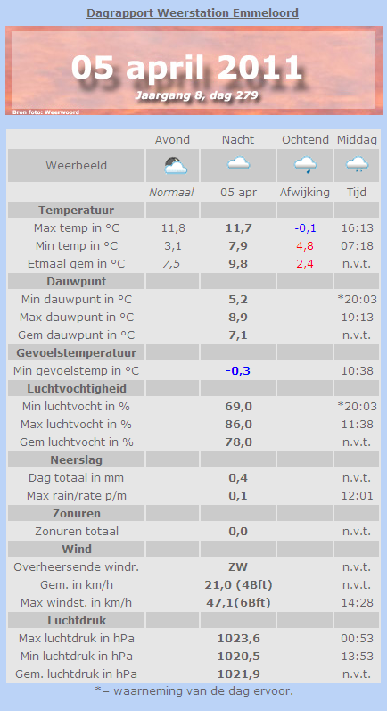Click the blue -0,3 gevoelstemp value
The image size is (387, 711).
click(x=238, y=371)
